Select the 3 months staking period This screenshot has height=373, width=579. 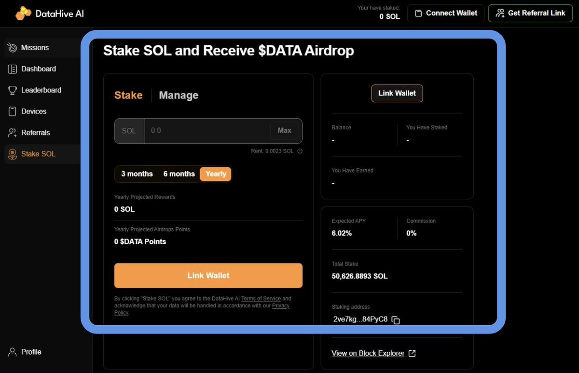137,174
